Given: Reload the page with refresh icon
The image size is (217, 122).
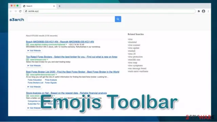Looking at the screenshot, I should (20, 11).
